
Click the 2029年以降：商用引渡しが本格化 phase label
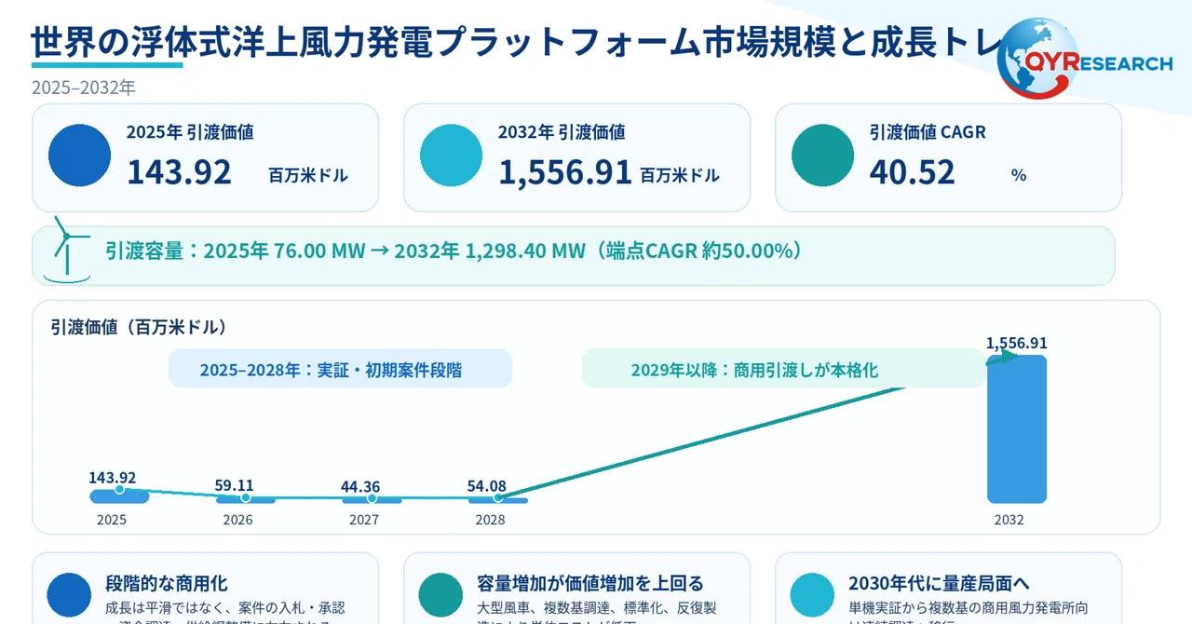[754, 370]
